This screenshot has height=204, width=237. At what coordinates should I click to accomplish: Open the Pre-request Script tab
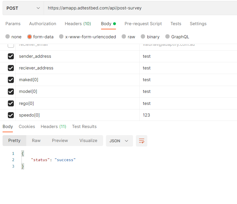click(143, 24)
